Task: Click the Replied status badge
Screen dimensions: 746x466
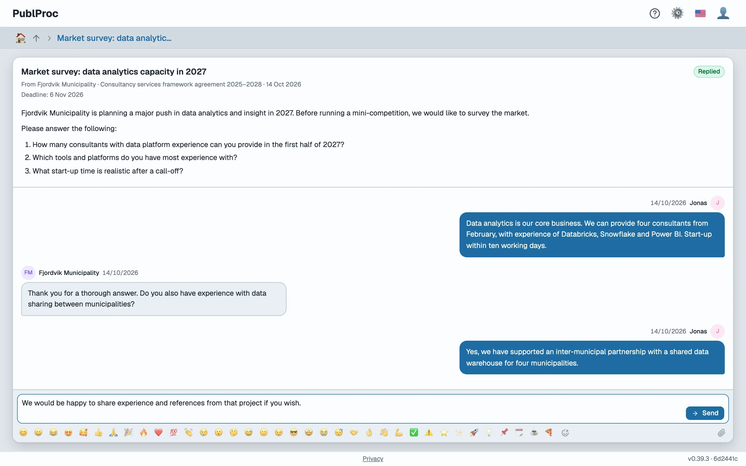Action: click(x=709, y=71)
